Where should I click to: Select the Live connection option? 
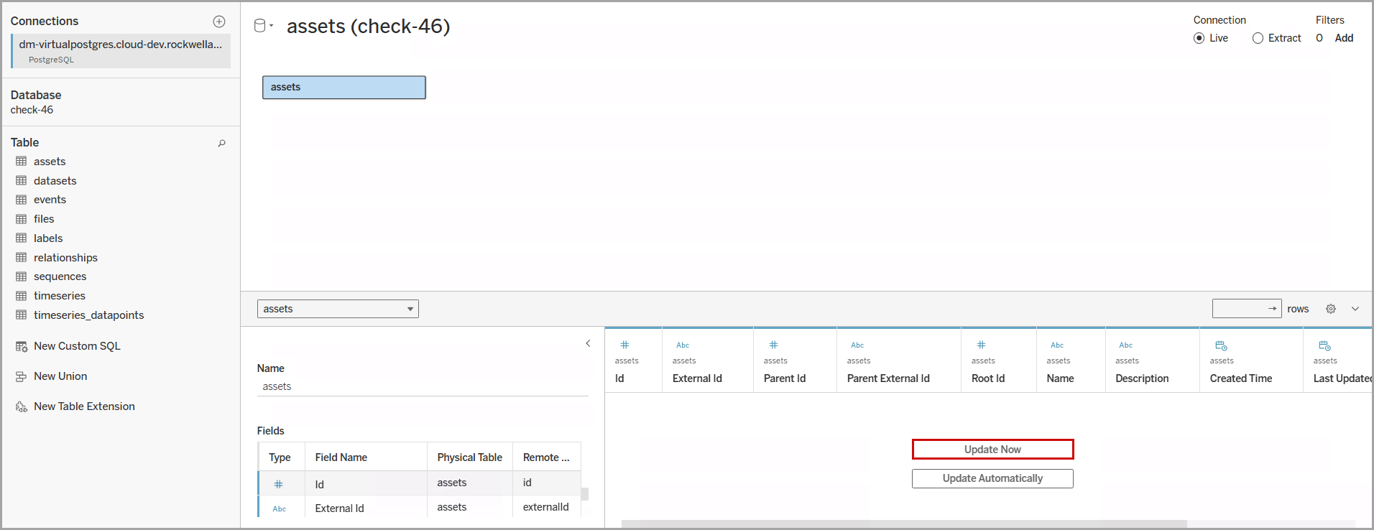click(x=1199, y=38)
